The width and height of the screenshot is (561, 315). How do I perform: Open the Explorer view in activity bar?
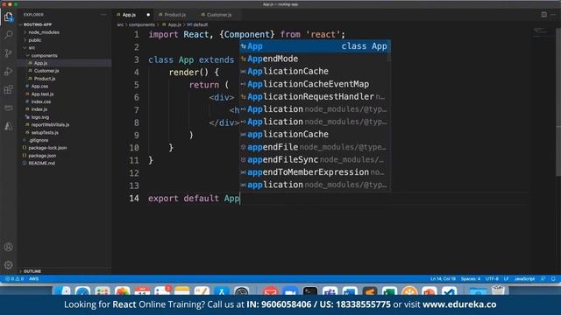[x=8, y=17]
